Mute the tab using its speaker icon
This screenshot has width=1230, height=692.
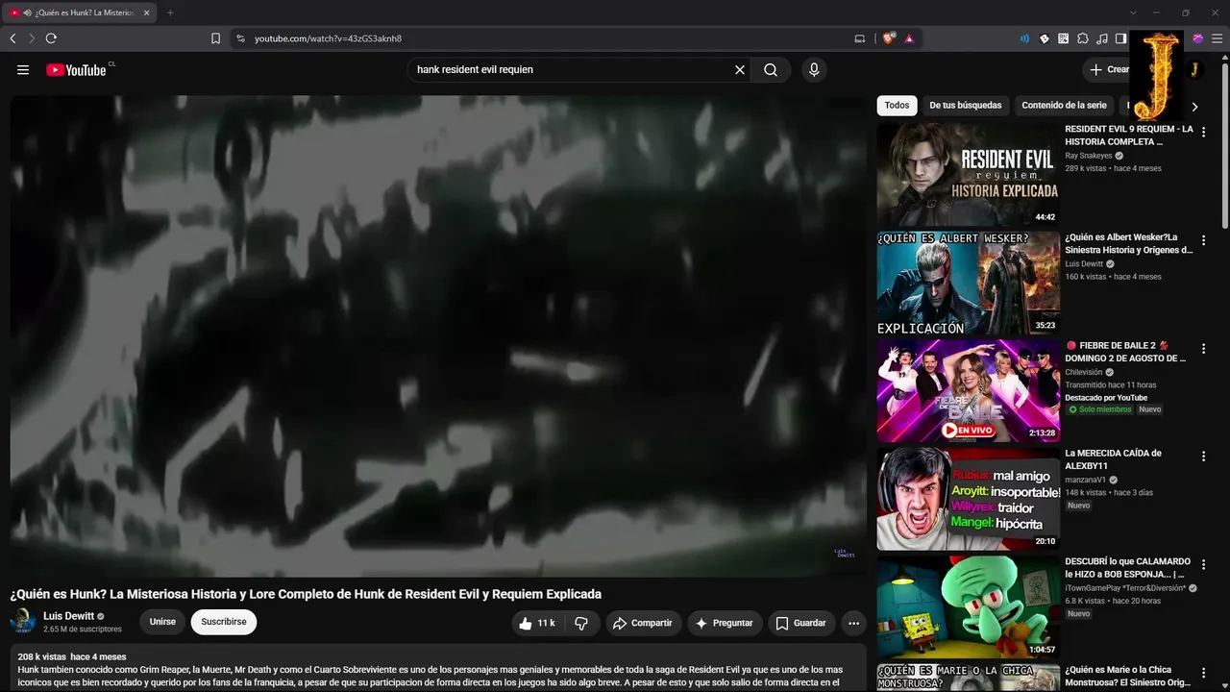click(x=26, y=12)
